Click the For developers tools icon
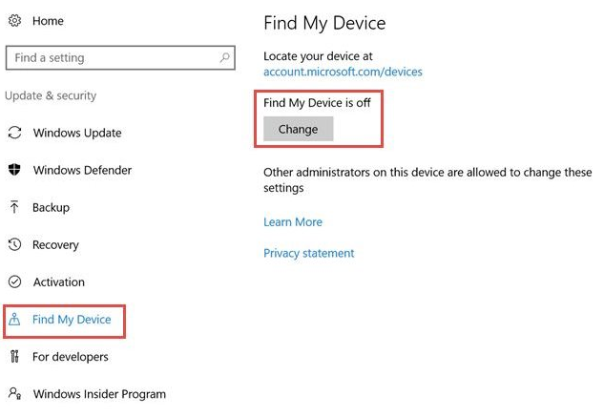This screenshot has width=604, height=417. pyautogui.click(x=14, y=356)
